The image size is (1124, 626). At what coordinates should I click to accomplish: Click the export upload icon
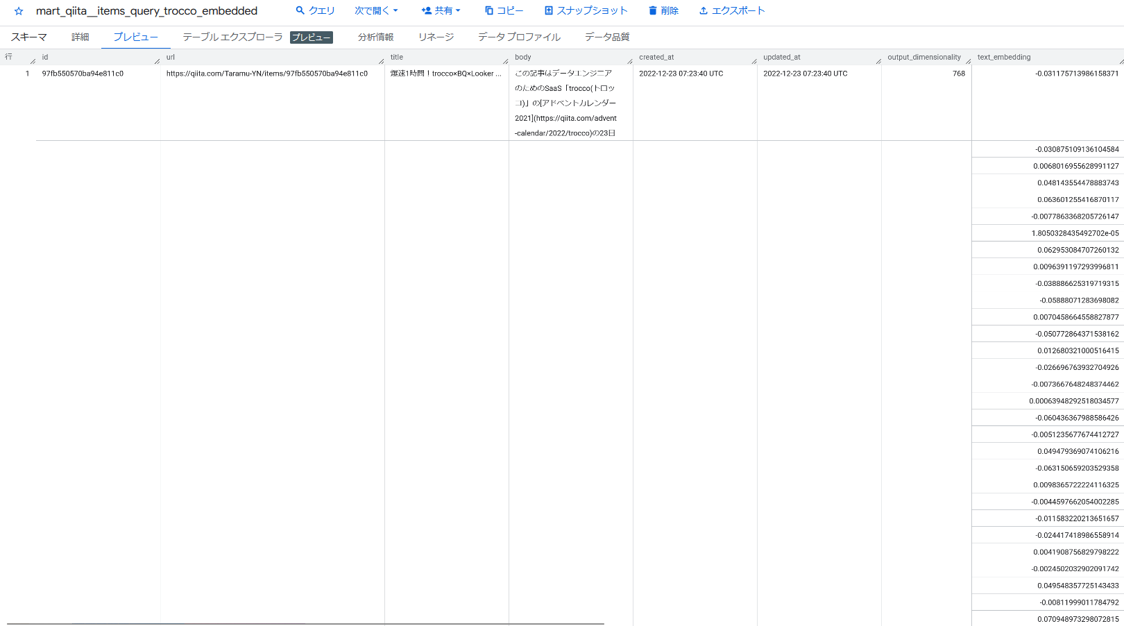click(704, 10)
